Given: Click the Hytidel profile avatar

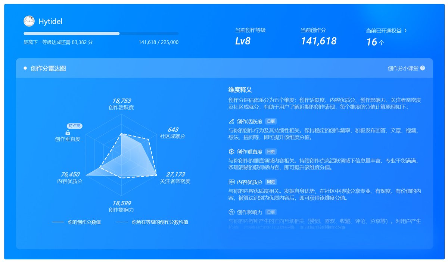Looking at the screenshot, I should click(x=29, y=21).
